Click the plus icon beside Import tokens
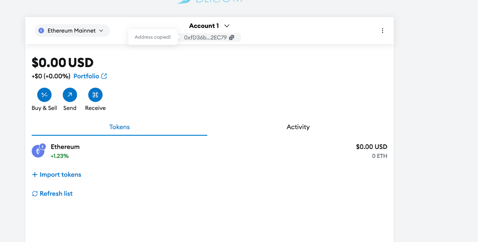The height and width of the screenshot is (242, 478). tap(35, 175)
